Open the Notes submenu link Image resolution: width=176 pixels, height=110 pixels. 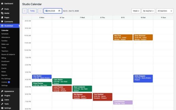[x=4, y=71]
